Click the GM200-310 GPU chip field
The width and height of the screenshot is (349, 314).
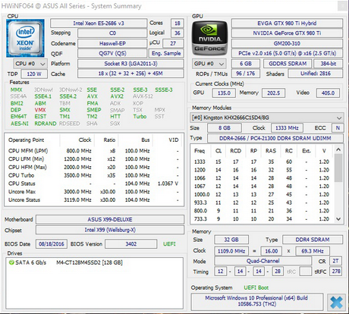(287, 43)
